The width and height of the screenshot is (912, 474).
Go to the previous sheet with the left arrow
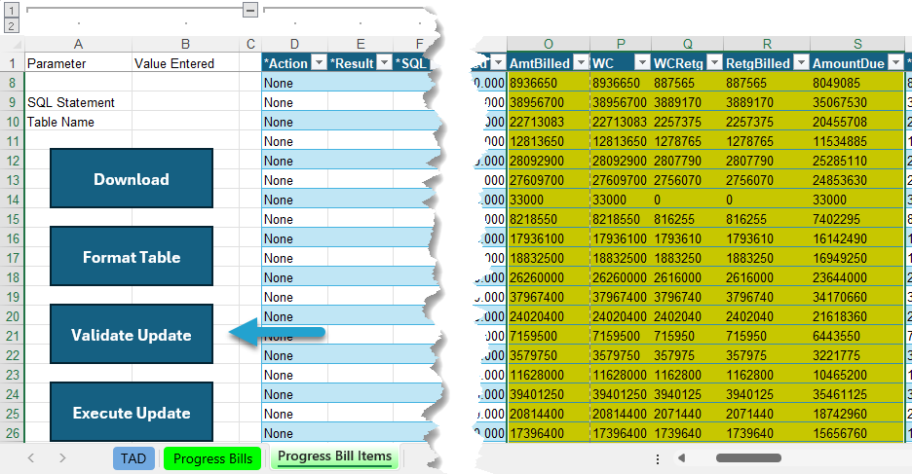point(31,457)
